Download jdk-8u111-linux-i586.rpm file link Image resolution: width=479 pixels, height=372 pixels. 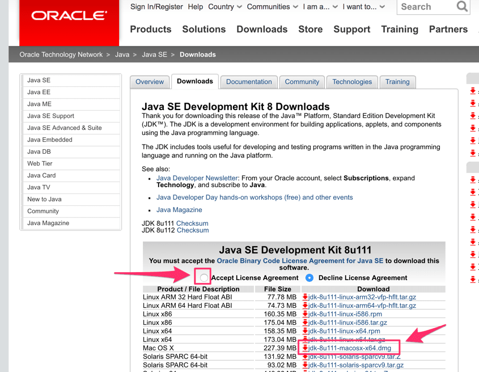345,314
